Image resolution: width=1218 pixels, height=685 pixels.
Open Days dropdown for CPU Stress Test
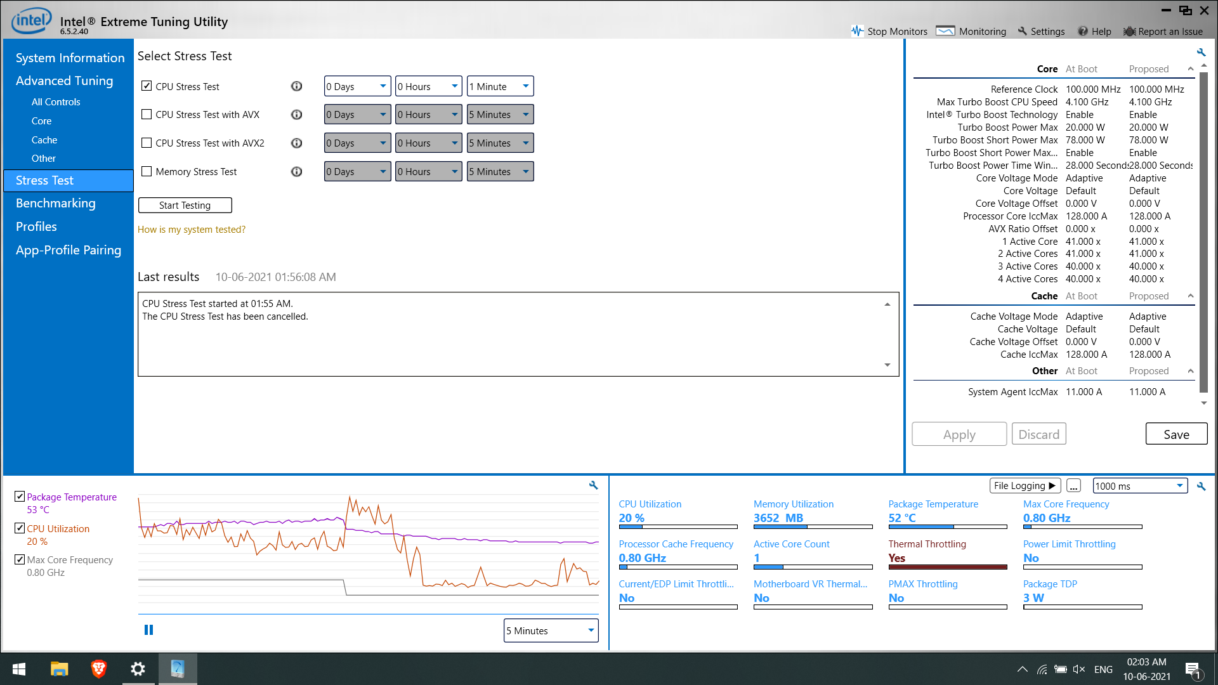357,86
